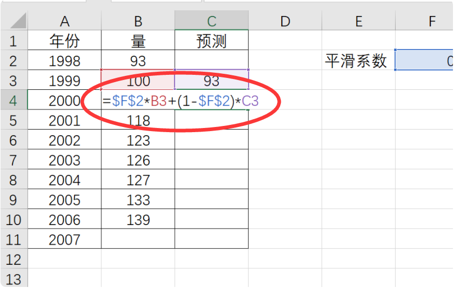454x288 pixels.
Task: Click cell containing year 2006
Action: [65, 219]
